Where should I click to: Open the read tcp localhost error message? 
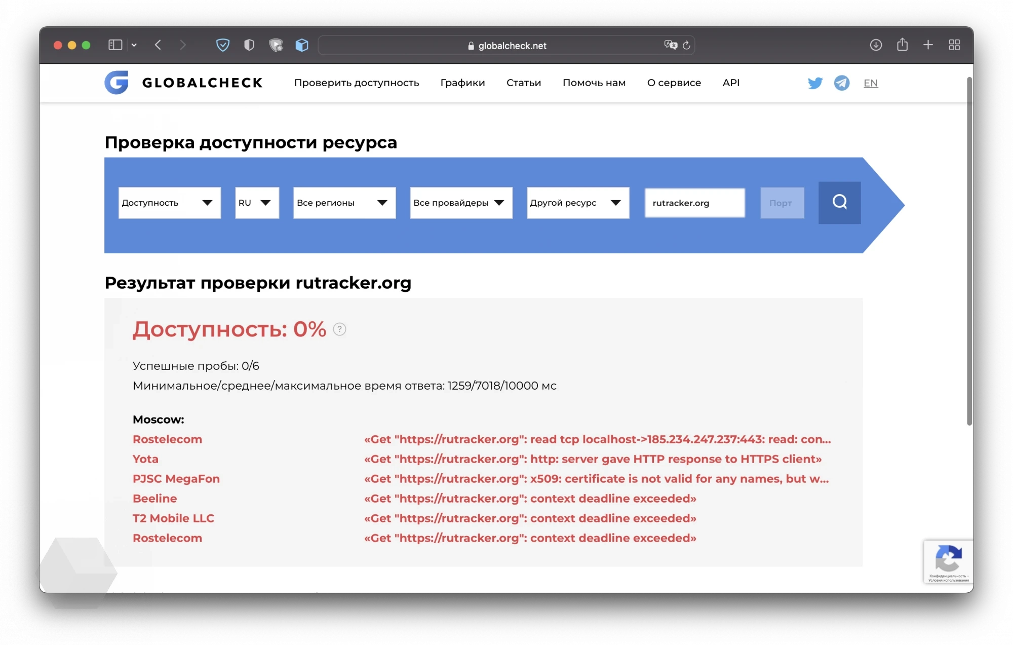[x=597, y=439]
